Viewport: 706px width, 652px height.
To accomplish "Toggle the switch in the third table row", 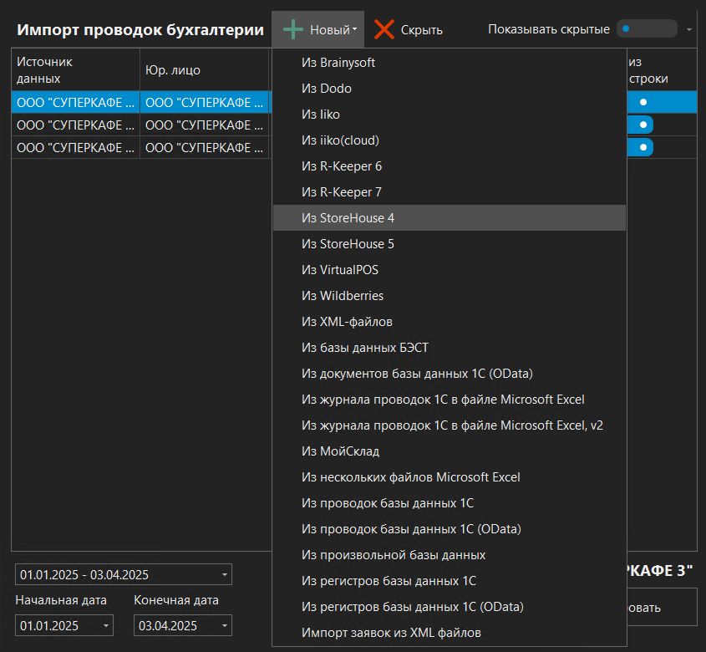I will coord(642,147).
